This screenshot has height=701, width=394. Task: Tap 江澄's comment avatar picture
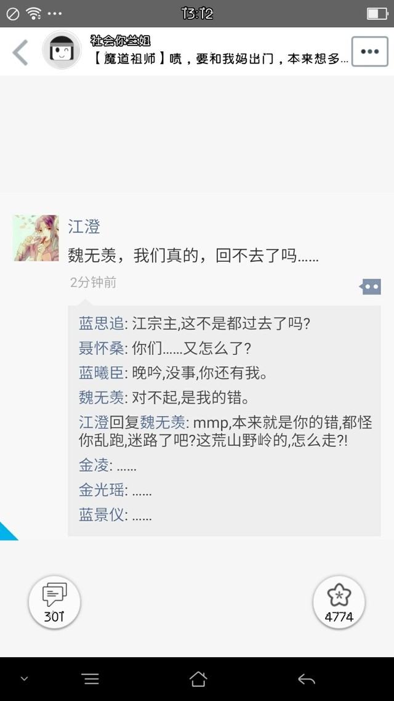36,238
